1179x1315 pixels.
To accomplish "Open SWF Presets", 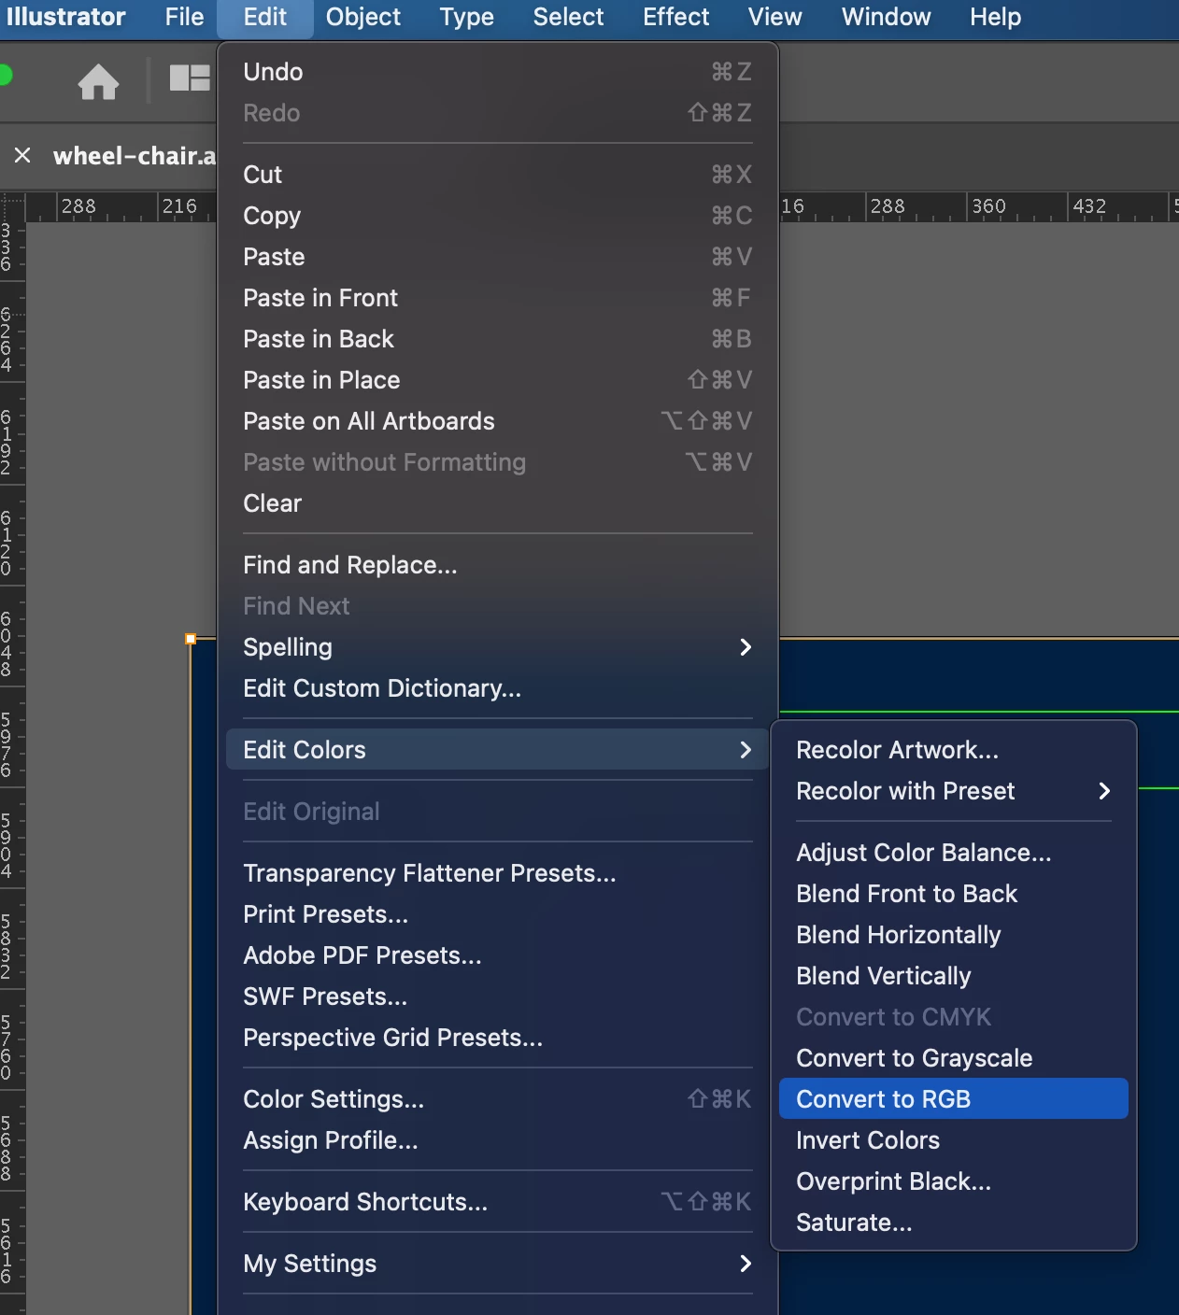I will coord(497,997).
